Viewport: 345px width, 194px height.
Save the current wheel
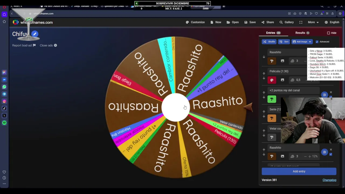[x=250, y=22]
